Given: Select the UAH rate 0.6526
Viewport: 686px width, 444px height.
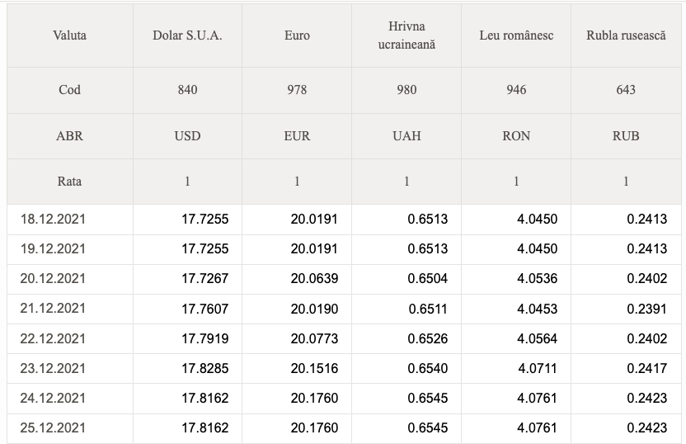Looking at the screenshot, I should pyautogui.click(x=427, y=339).
